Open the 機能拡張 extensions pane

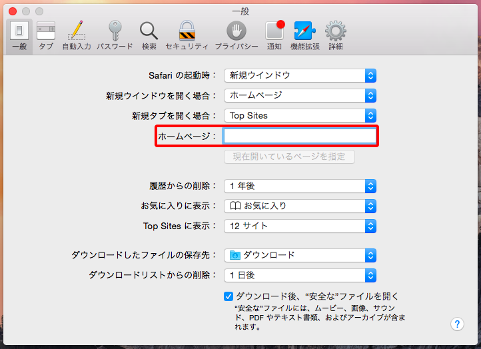click(305, 36)
